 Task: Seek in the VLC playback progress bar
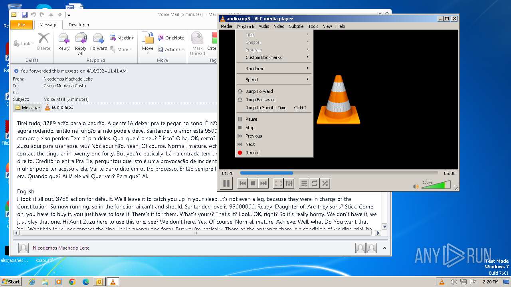(x=339, y=173)
